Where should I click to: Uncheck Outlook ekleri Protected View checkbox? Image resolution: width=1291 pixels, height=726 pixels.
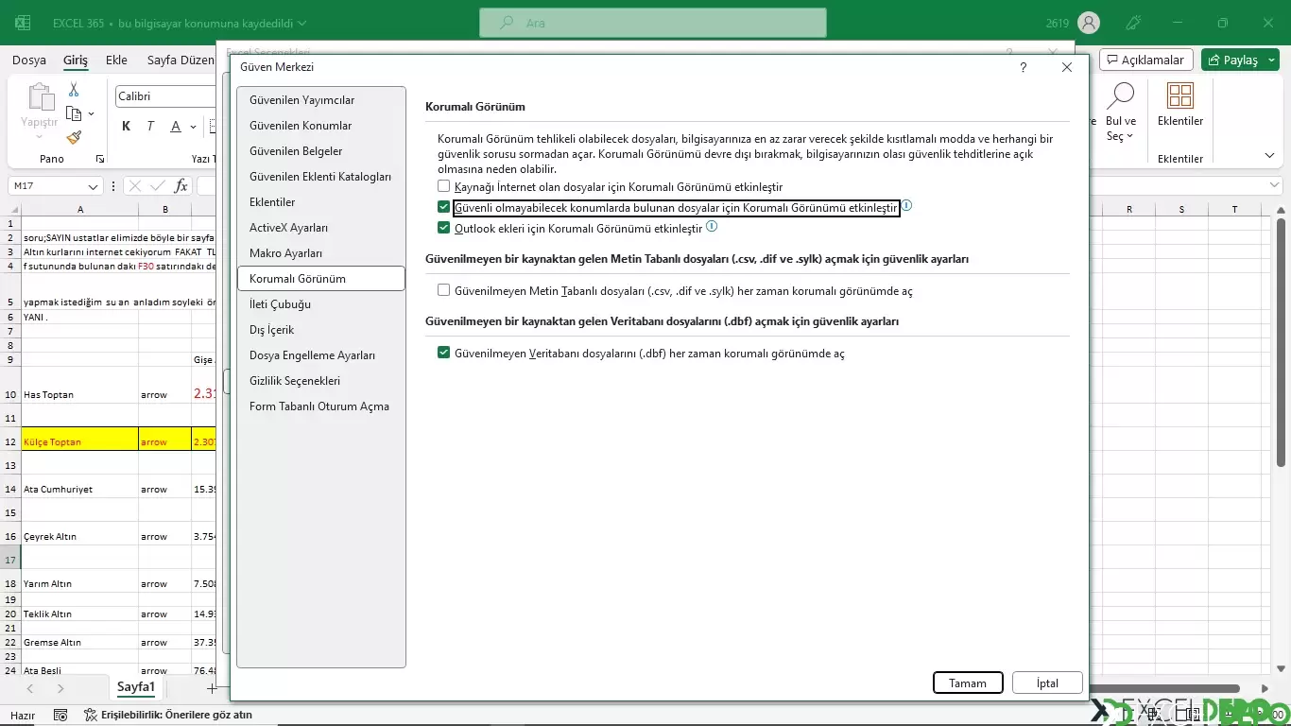pyautogui.click(x=443, y=228)
